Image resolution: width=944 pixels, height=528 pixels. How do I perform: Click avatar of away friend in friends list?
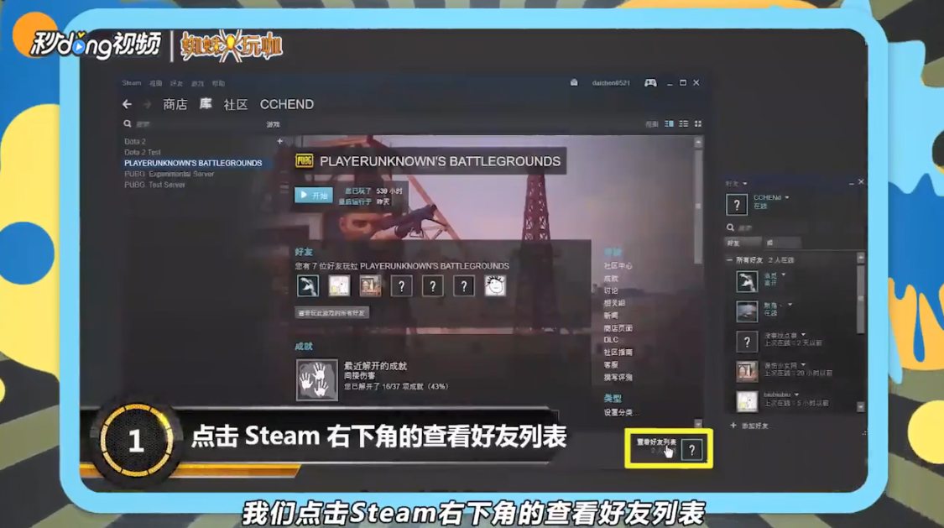tap(747, 281)
